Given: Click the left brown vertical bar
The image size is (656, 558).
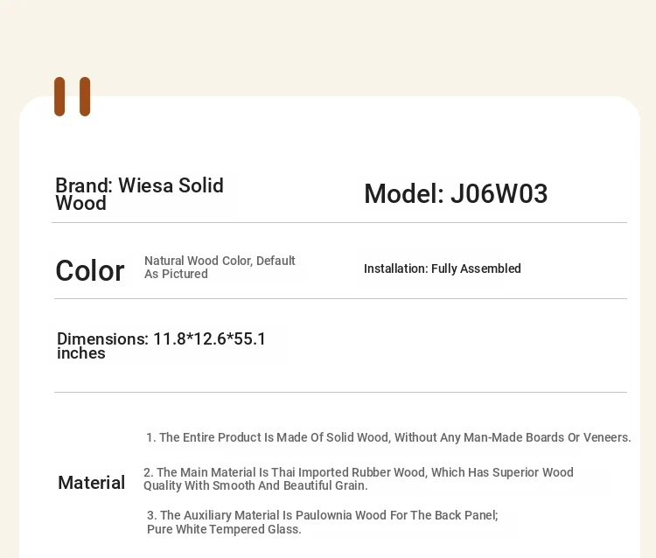Looking at the screenshot, I should coord(59,96).
